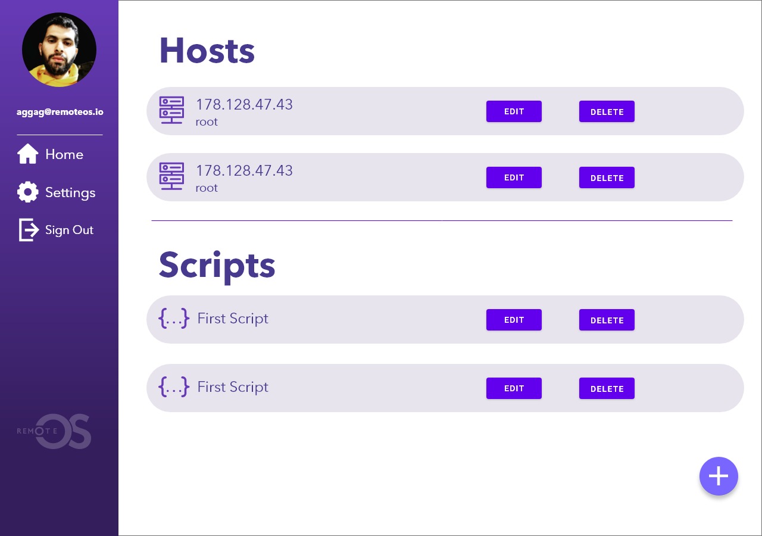
Task: Click the server icon of second host
Action: point(171,177)
